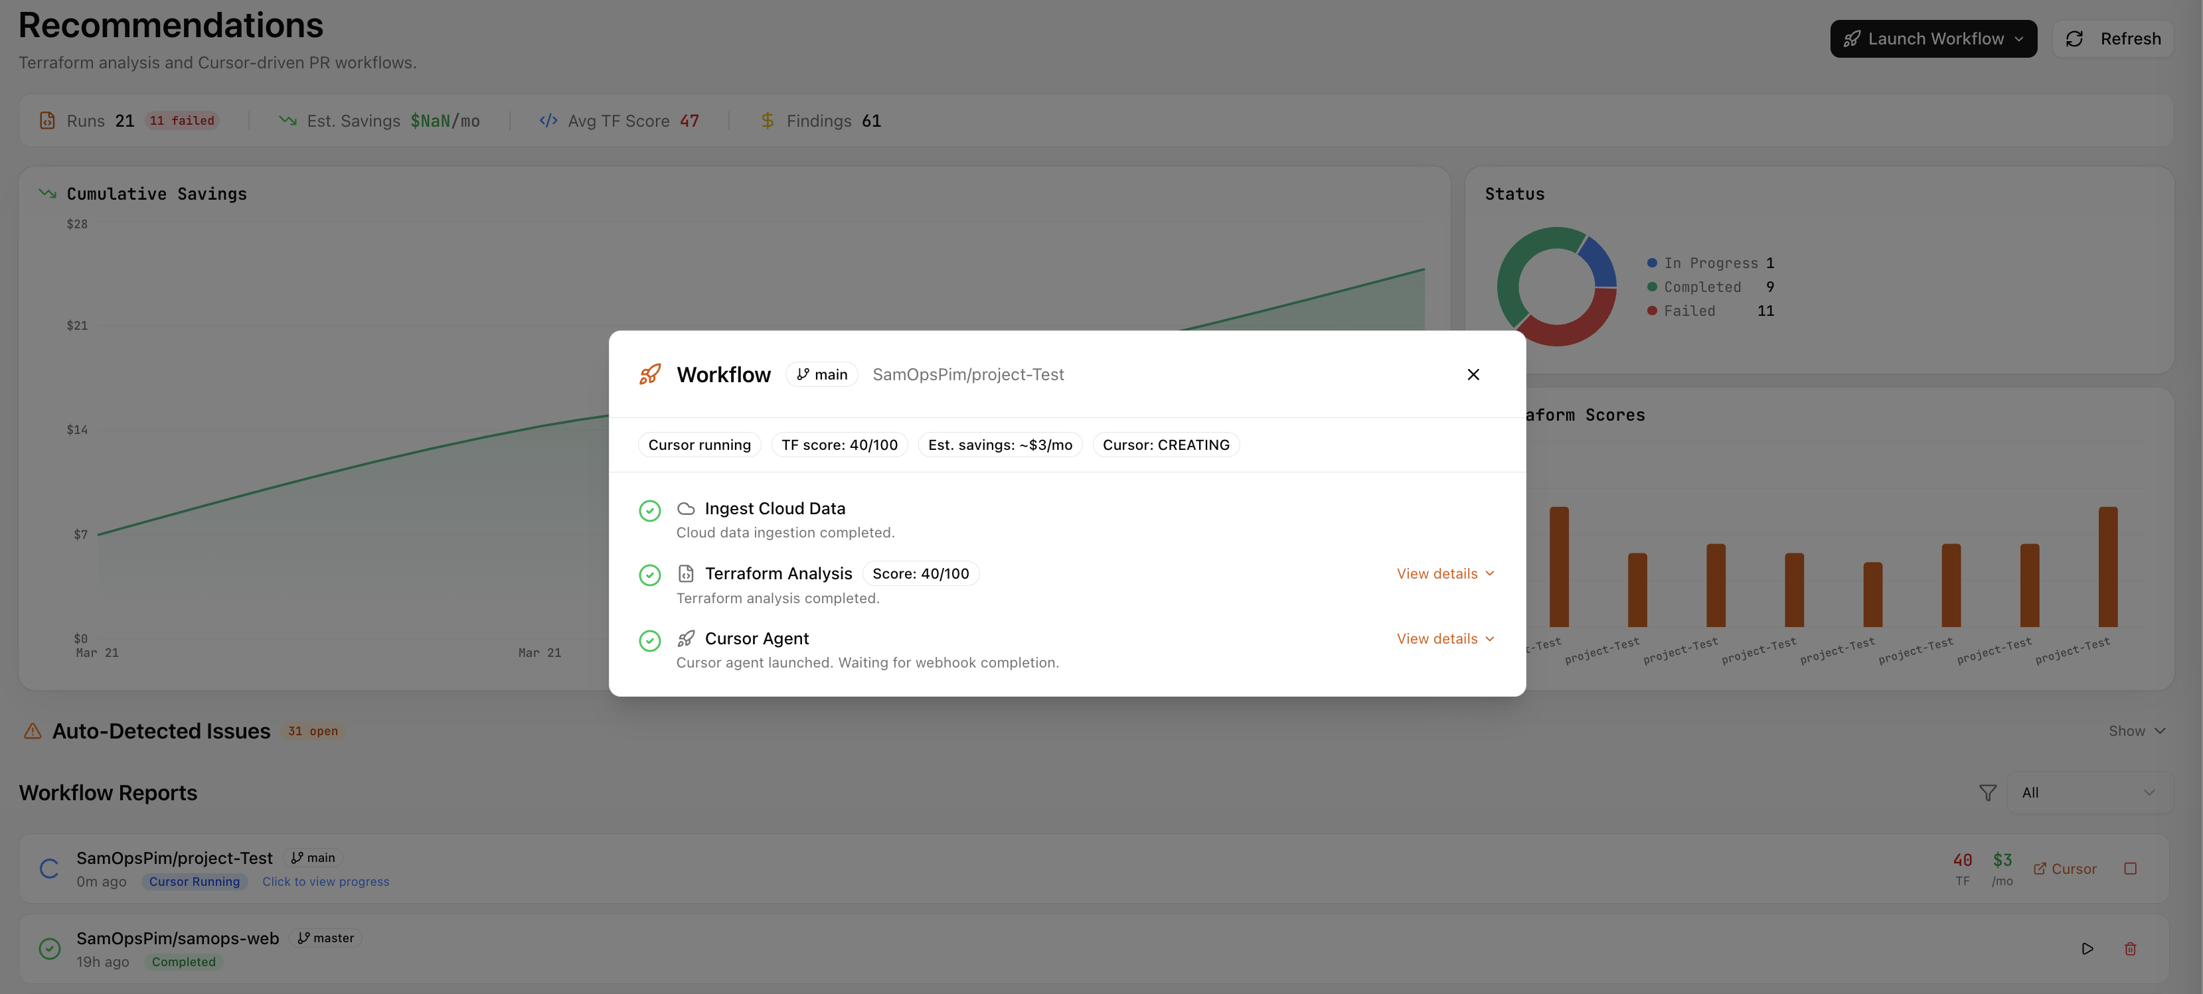Viewport: 2203px width, 994px height.
Task: Delete the samops-web report via trash icon
Action: (2131, 949)
